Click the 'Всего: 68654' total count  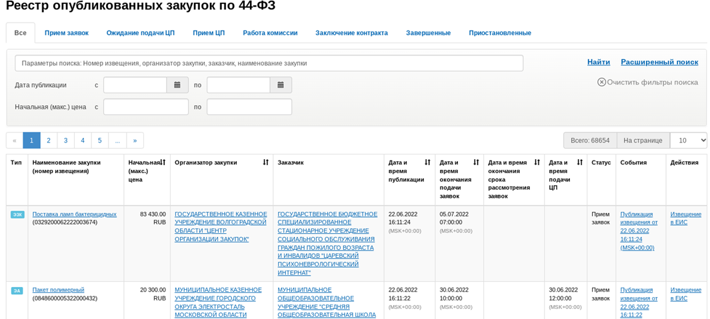pos(590,141)
